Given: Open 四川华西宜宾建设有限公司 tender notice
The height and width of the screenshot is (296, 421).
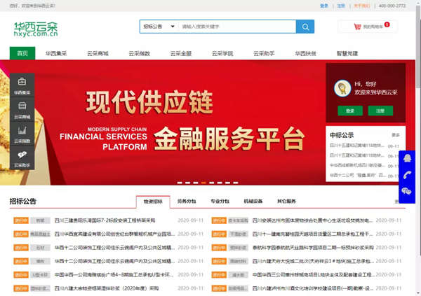Looking at the screenshot, I should pos(114,234).
